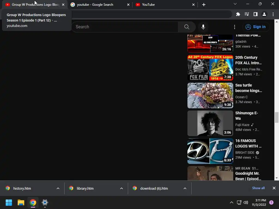
Task: Click channel name 'Doc Ido's Free Re...'
Action: [248, 69]
